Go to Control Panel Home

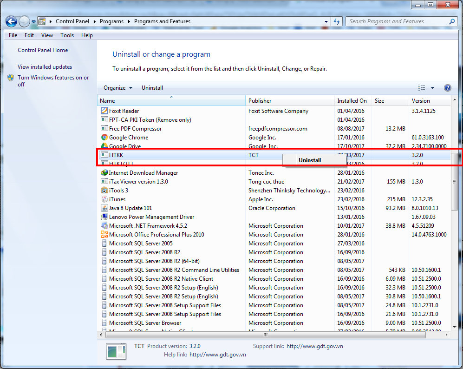(43, 50)
